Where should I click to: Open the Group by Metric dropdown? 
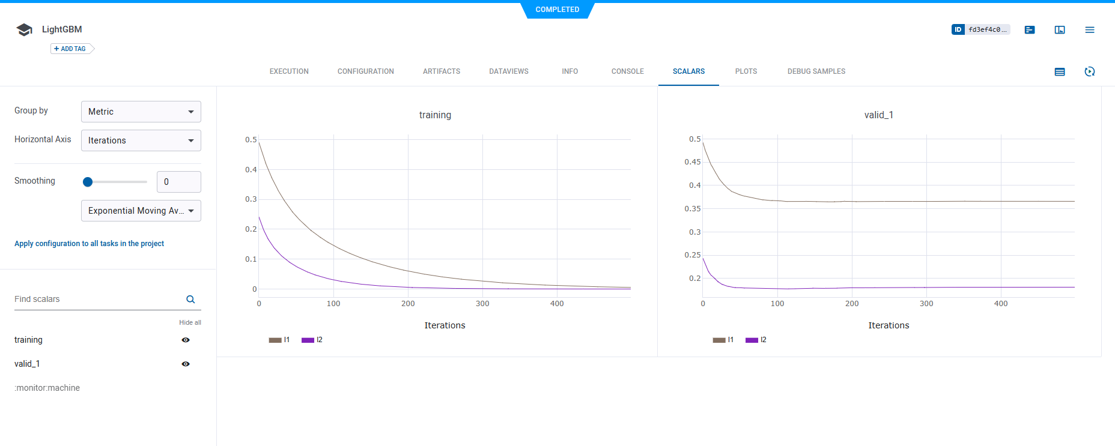(141, 112)
